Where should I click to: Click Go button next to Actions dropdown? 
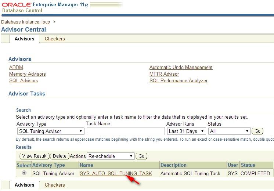click(x=141, y=156)
